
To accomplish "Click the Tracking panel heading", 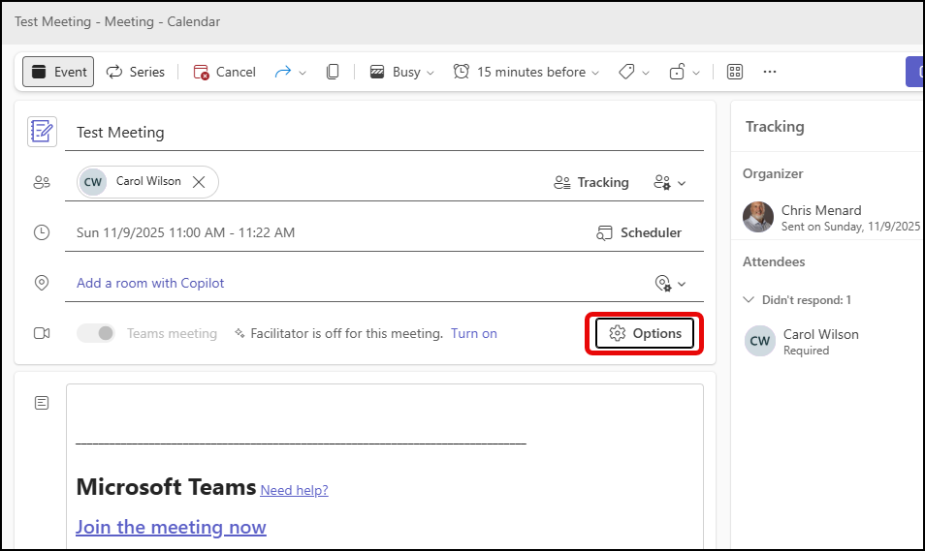I will coord(775,127).
